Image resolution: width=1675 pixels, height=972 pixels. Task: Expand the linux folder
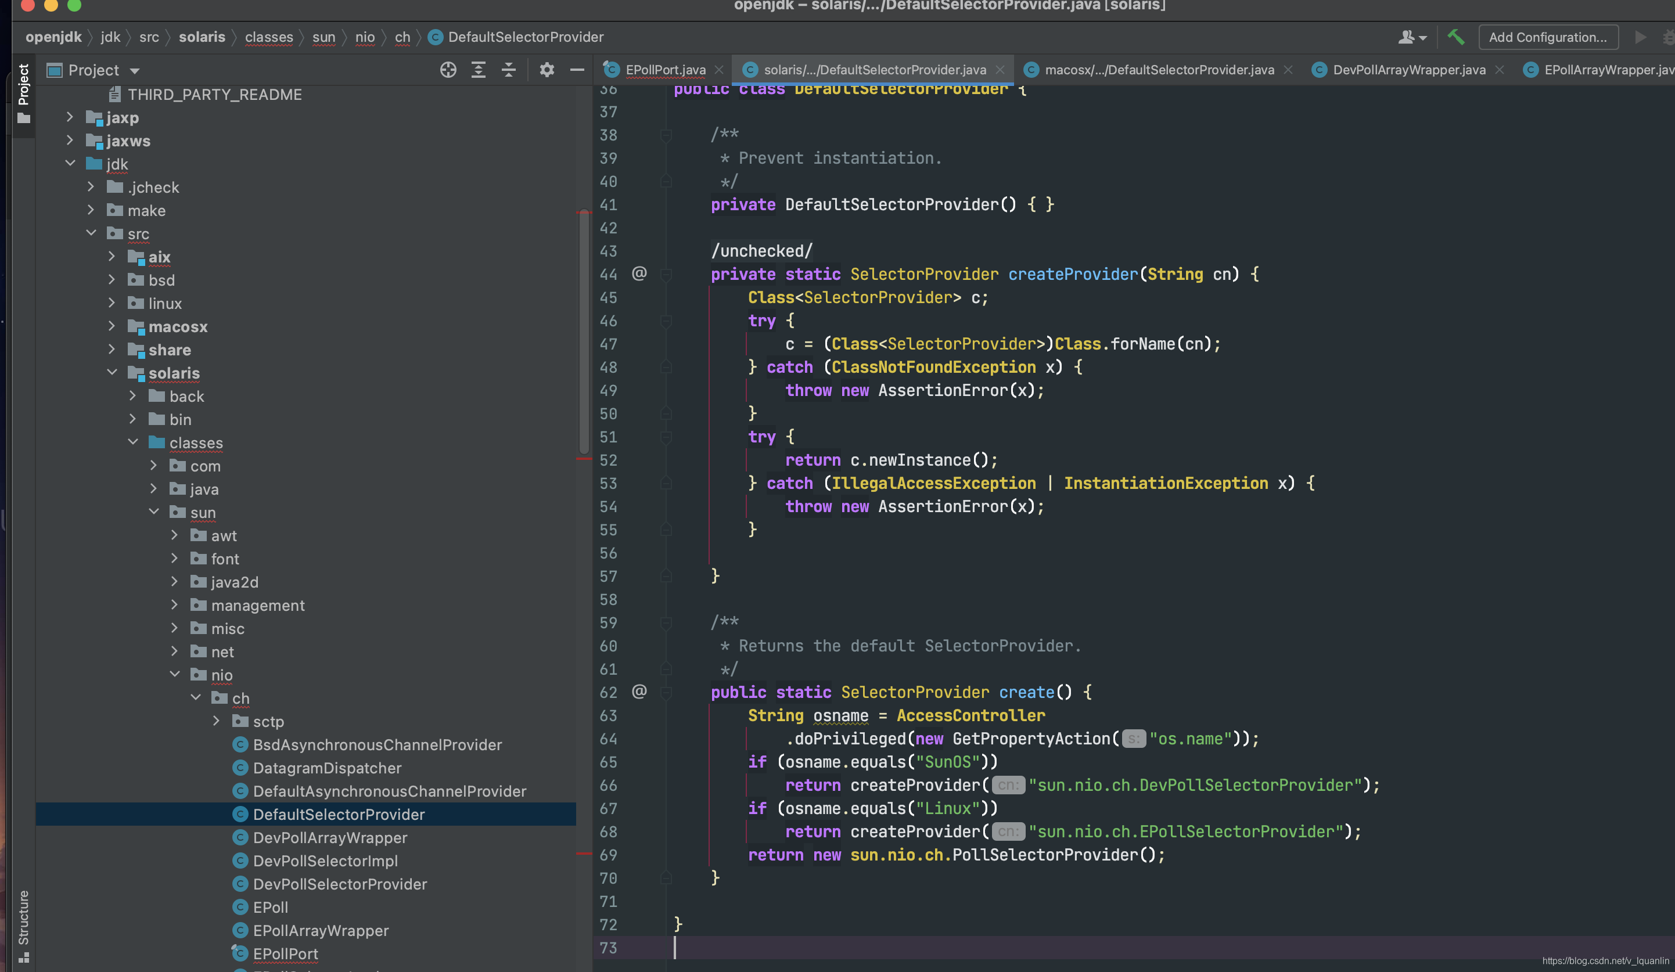click(112, 303)
